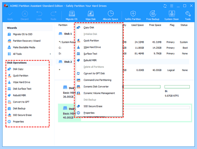Viewport: 197px width, 149px height.
Task: Choose Copy Disk from the context menu
Action: point(99,27)
